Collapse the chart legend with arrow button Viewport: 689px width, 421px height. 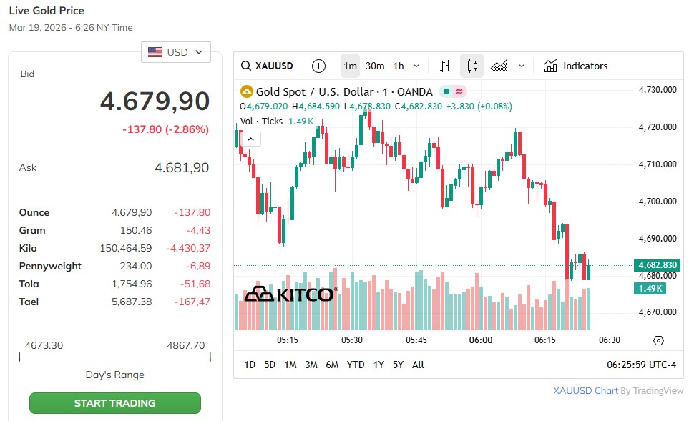point(251,139)
